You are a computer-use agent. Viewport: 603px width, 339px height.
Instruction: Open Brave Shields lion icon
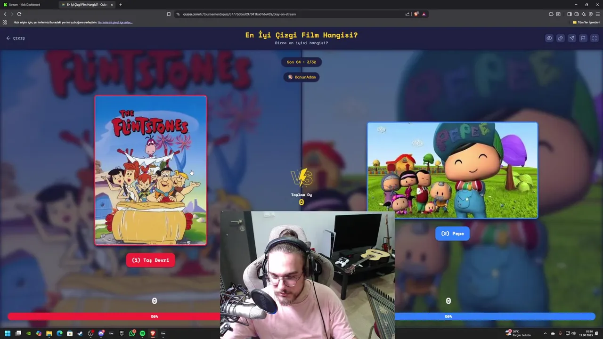416,14
